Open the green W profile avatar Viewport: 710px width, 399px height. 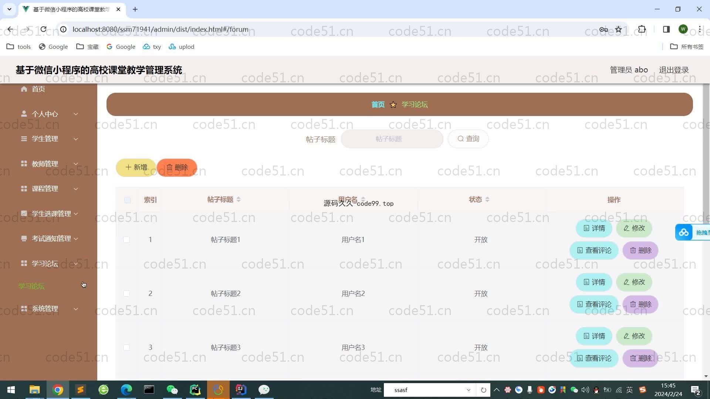coord(683,29)
